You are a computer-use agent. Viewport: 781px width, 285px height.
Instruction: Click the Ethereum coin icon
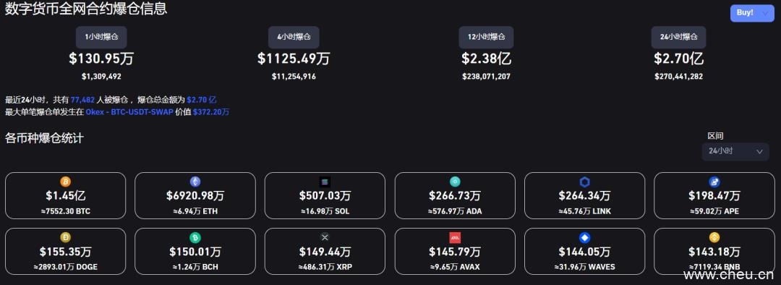click(195, 182)
